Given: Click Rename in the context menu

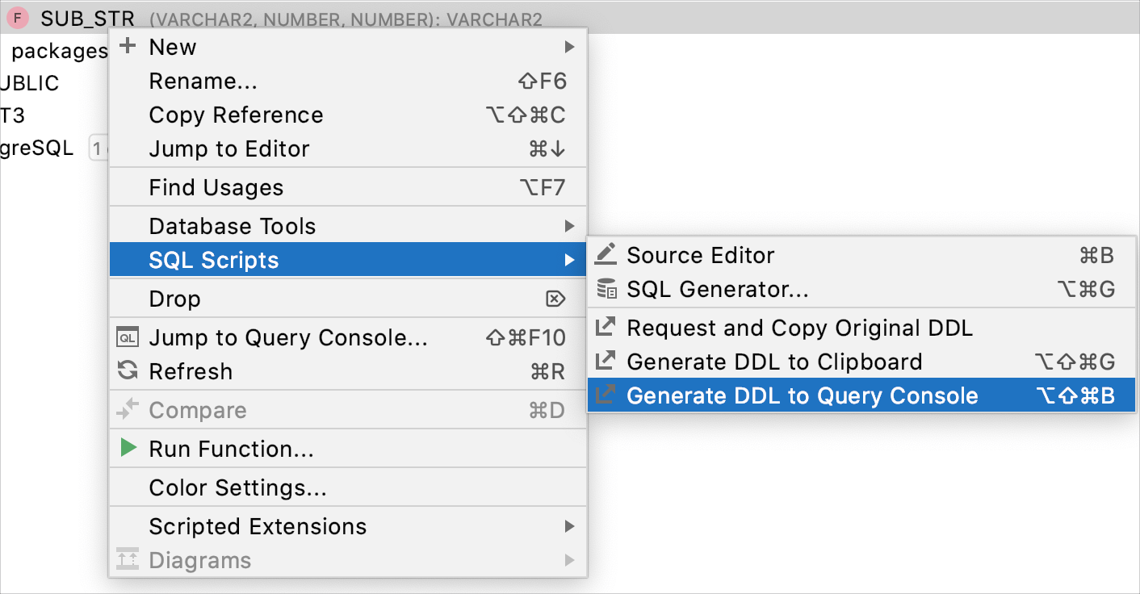Looking at the screenshot, I should click(203, 81).
